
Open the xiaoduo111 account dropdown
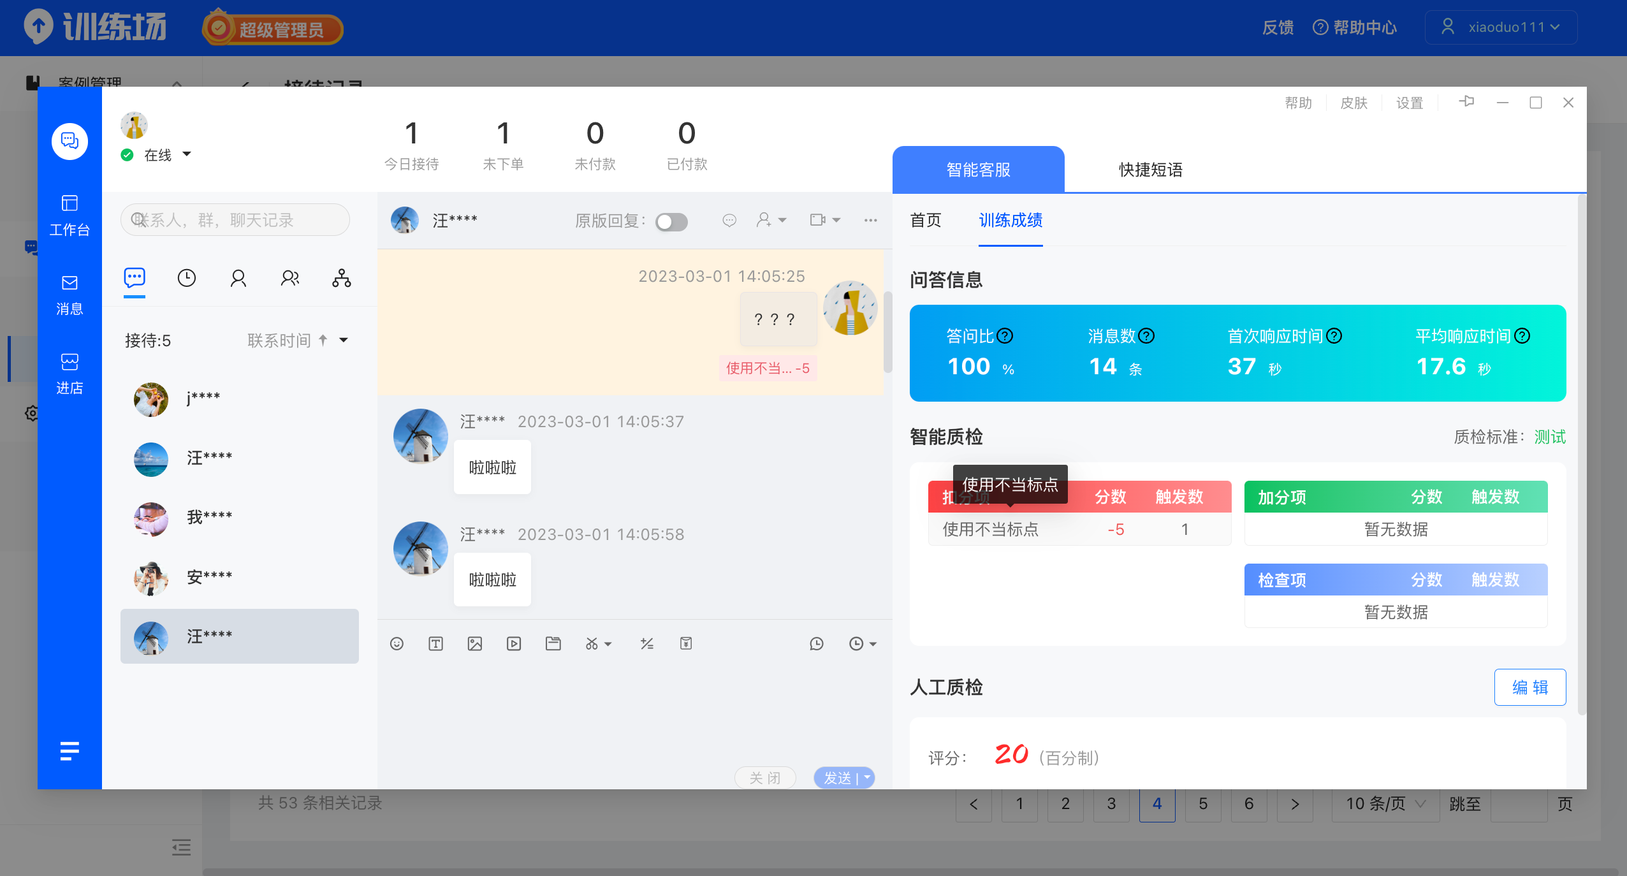tap(1501, 27)
